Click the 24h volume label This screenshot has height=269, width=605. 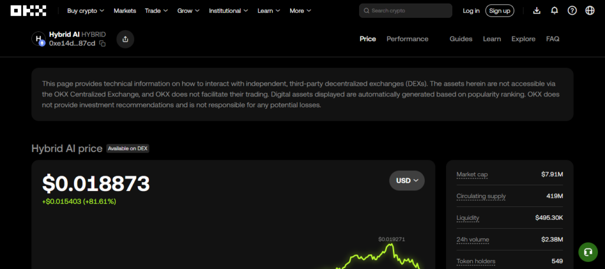473,239
